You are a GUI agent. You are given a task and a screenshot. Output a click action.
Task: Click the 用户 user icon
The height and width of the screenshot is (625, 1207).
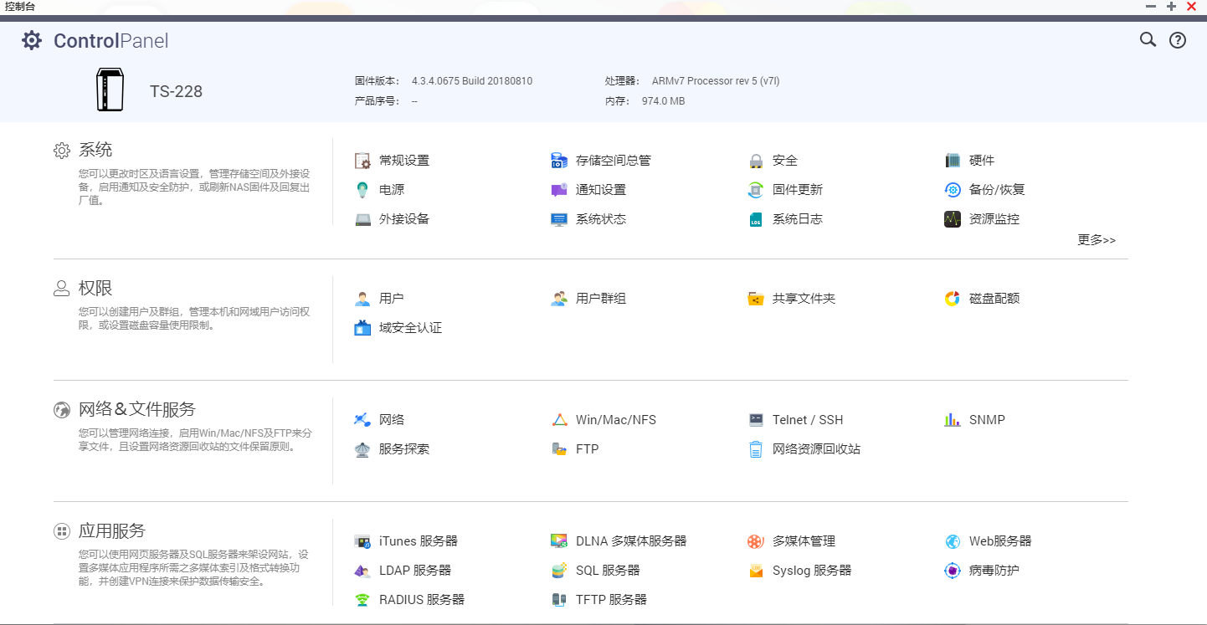point(362,299)
